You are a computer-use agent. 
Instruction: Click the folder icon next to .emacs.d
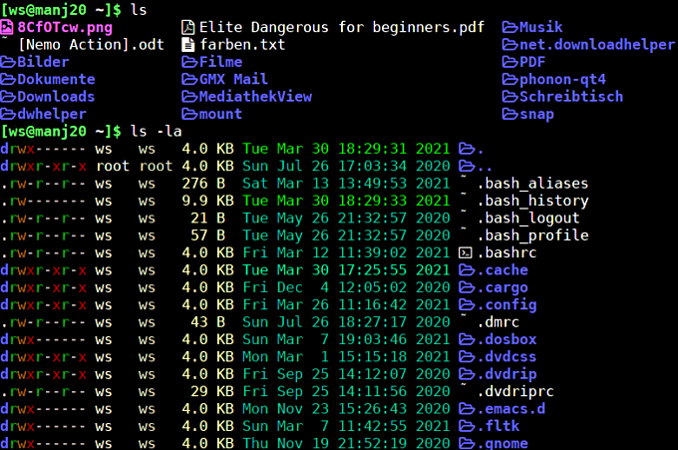465,408
